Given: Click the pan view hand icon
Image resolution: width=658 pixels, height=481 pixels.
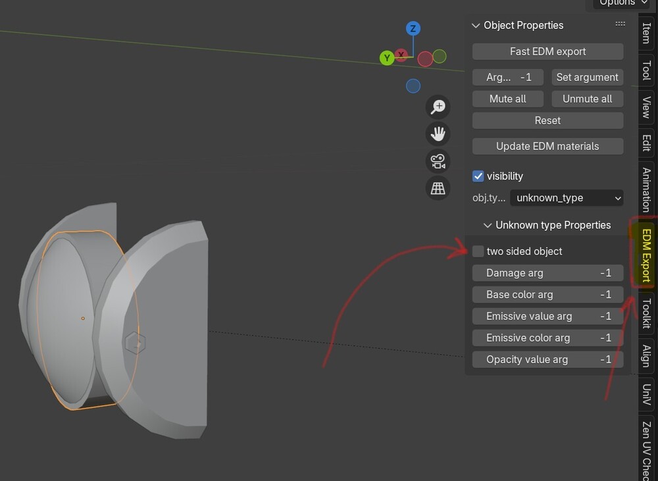Looking at the screenshot, I should pyautogui.click(x=438, y=134).
